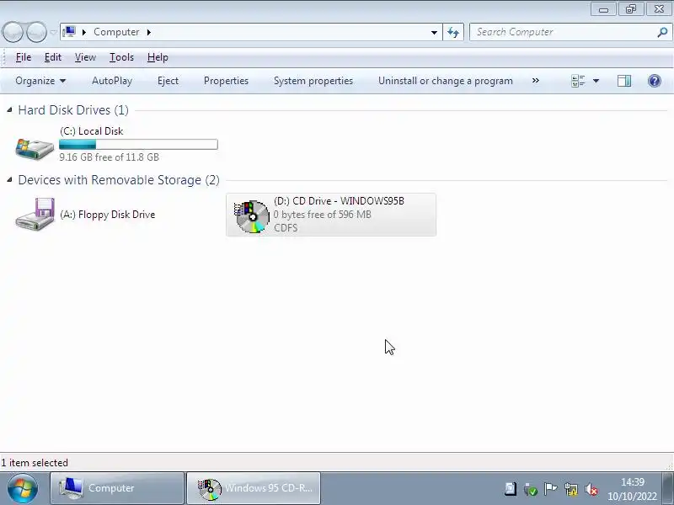674x505 pixels.
Task: Show the preview pane
Action: [x=624, y=81]
